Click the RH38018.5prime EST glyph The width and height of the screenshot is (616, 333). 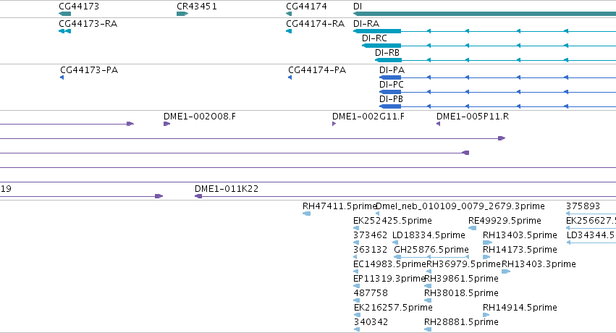[x=428, y=300]
